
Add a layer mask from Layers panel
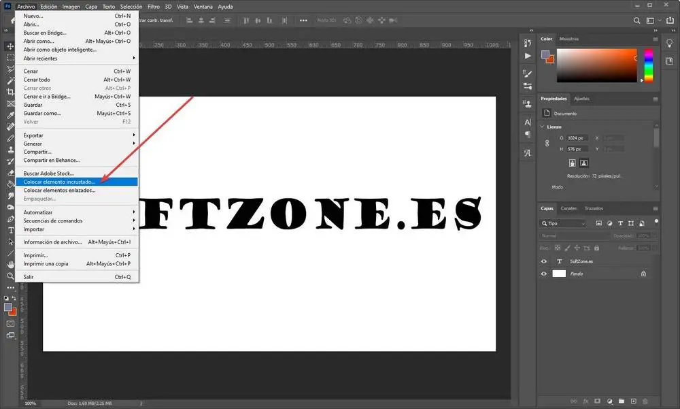597,402
